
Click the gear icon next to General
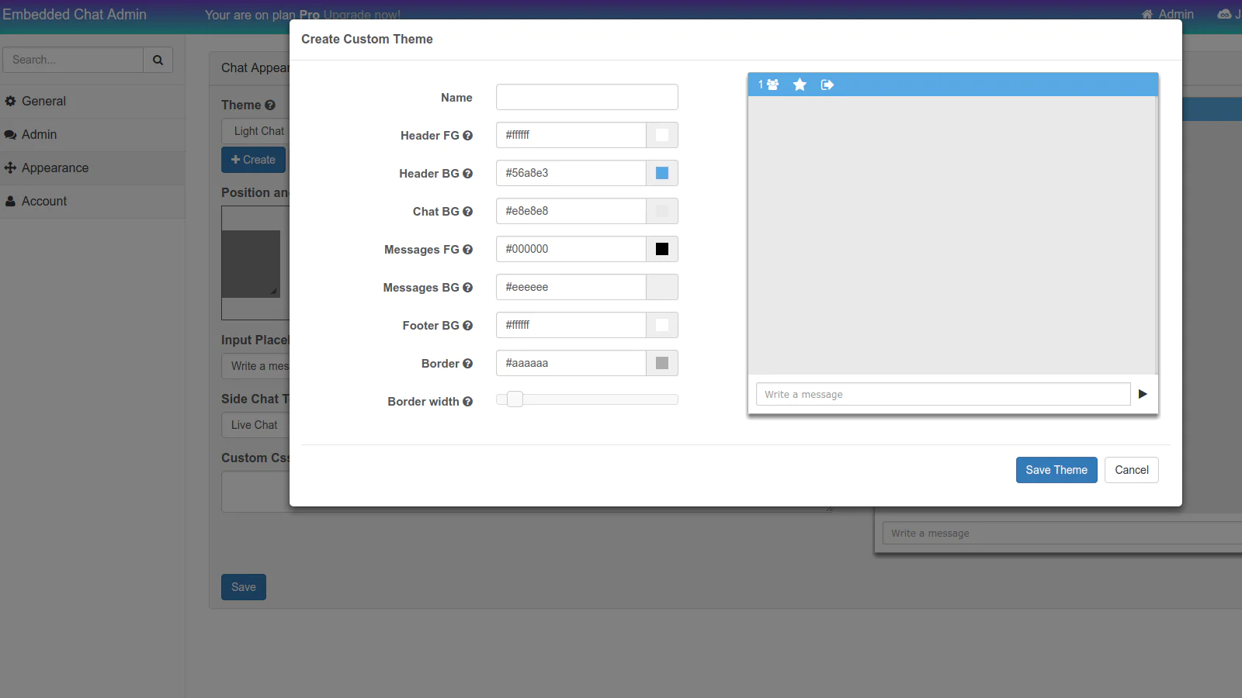[x=12, y=101]
